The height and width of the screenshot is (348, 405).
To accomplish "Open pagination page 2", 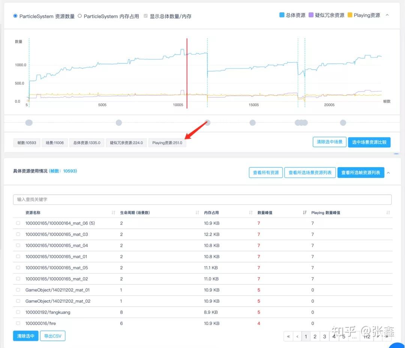I will (x=315, y=336).
